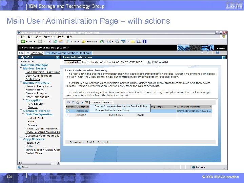The image size is (244, 183).
Task: Click the yellow folder toolbar icon
Action: pos(133,41)
